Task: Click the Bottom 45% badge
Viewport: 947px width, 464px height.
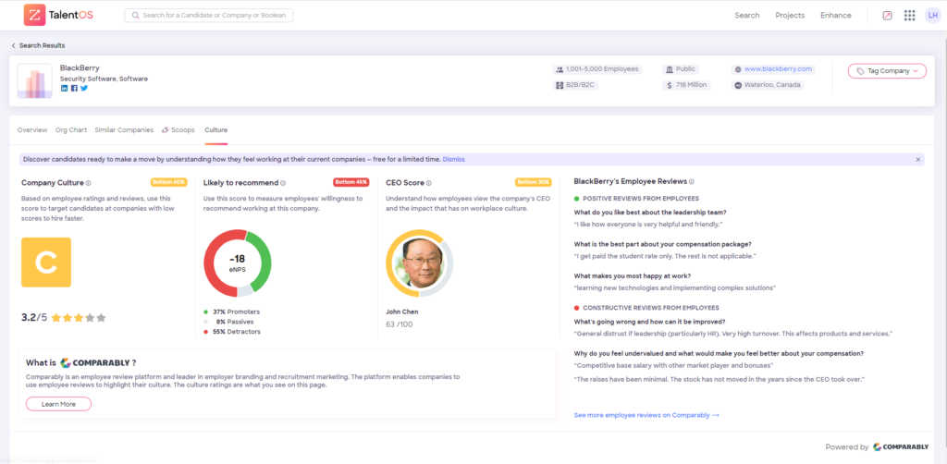Action: [351, 181]
